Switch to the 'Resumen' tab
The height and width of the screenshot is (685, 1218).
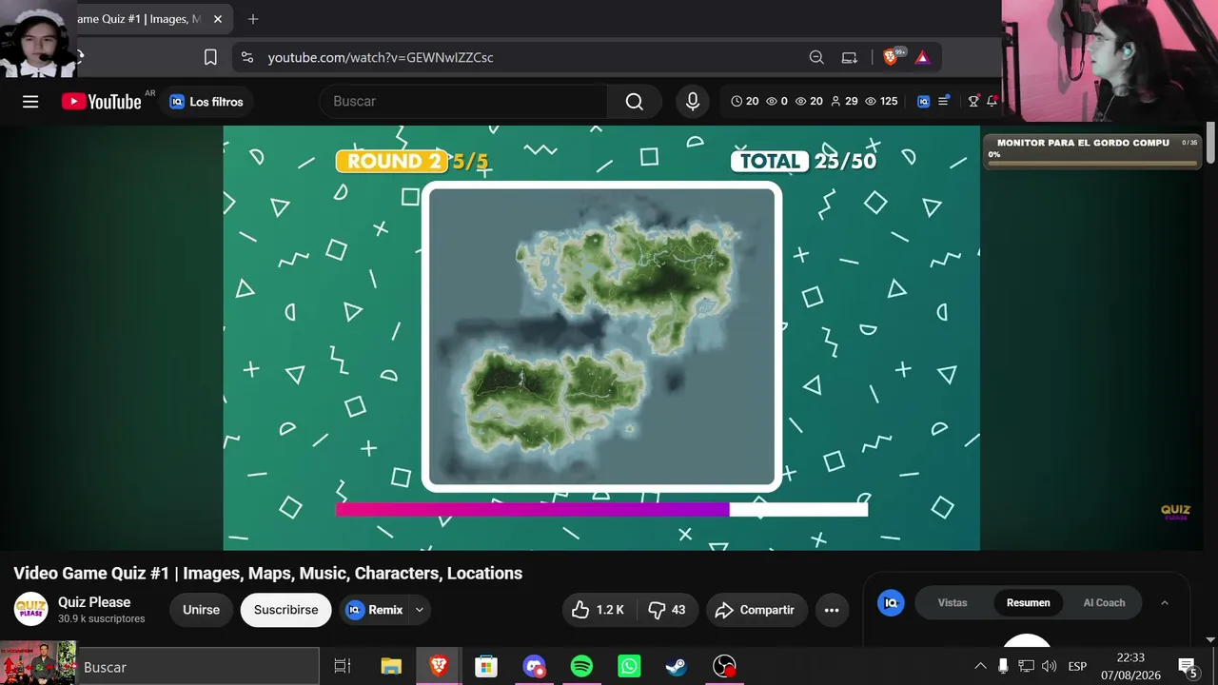1029,603
